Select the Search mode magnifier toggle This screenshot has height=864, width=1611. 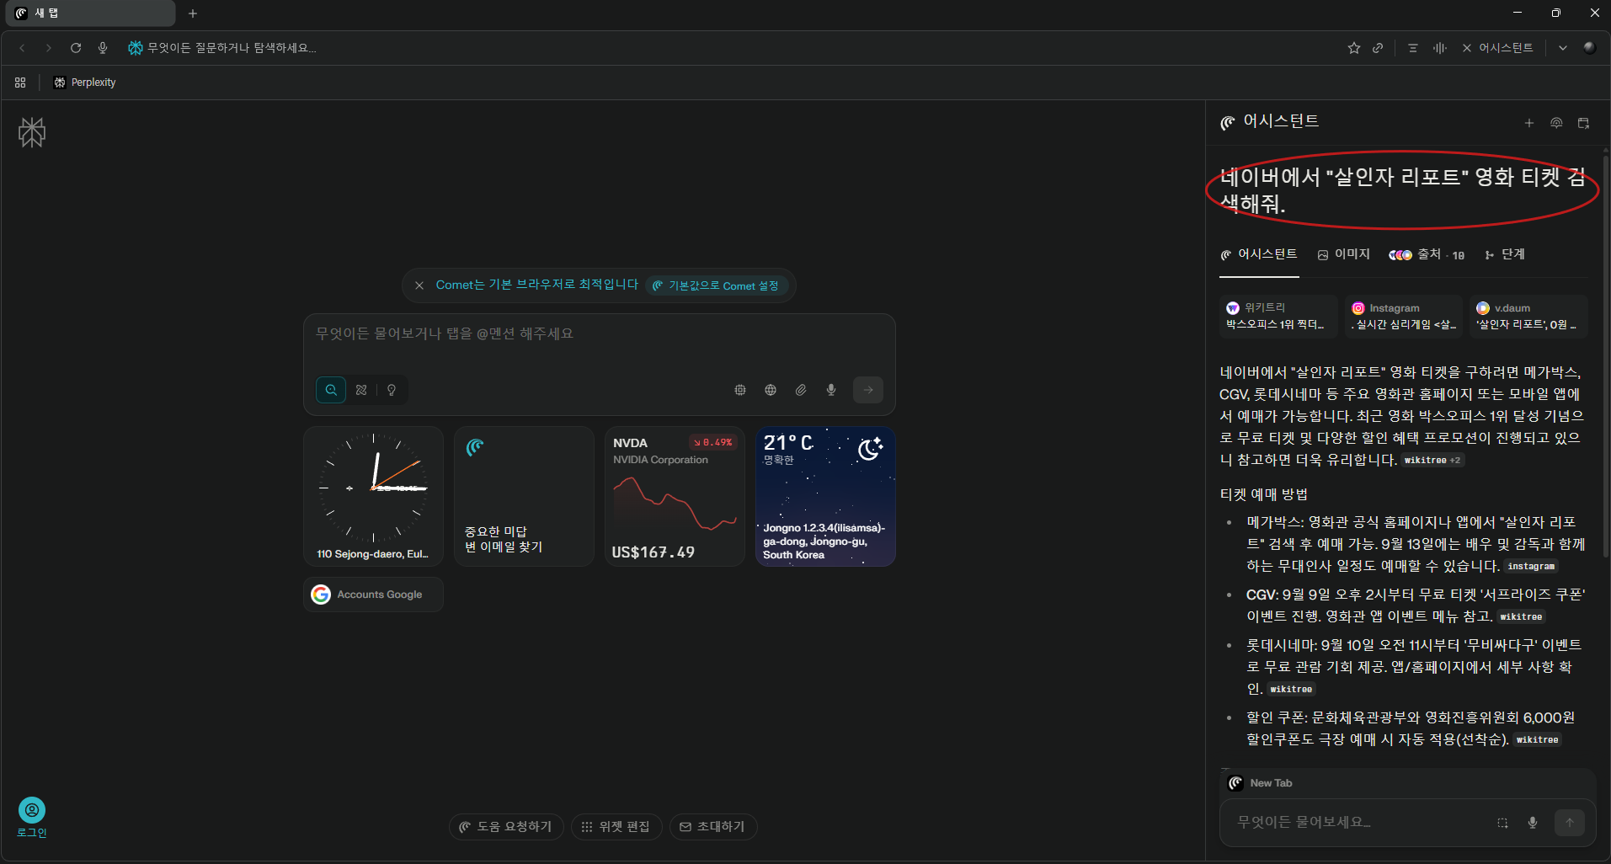tap(331, 390)
